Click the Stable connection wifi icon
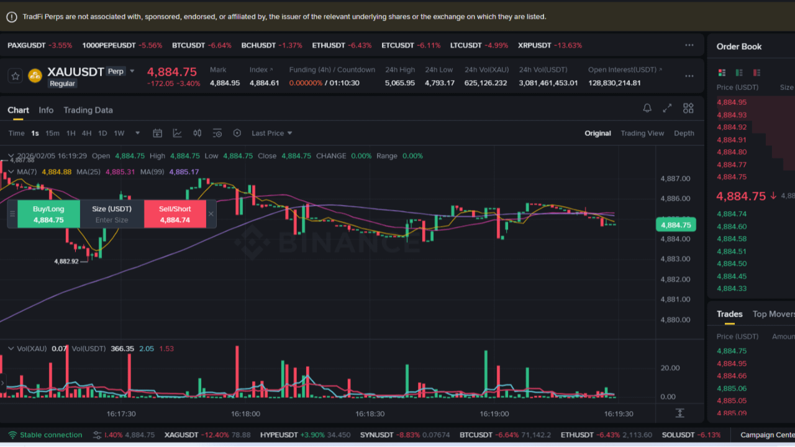 click(12, 435)
